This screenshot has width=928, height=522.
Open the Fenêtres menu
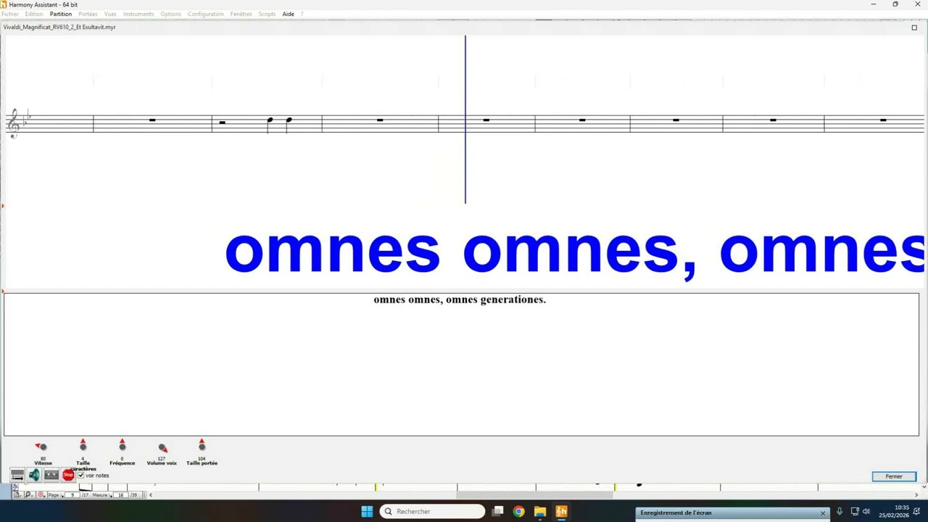click(241, 14)
